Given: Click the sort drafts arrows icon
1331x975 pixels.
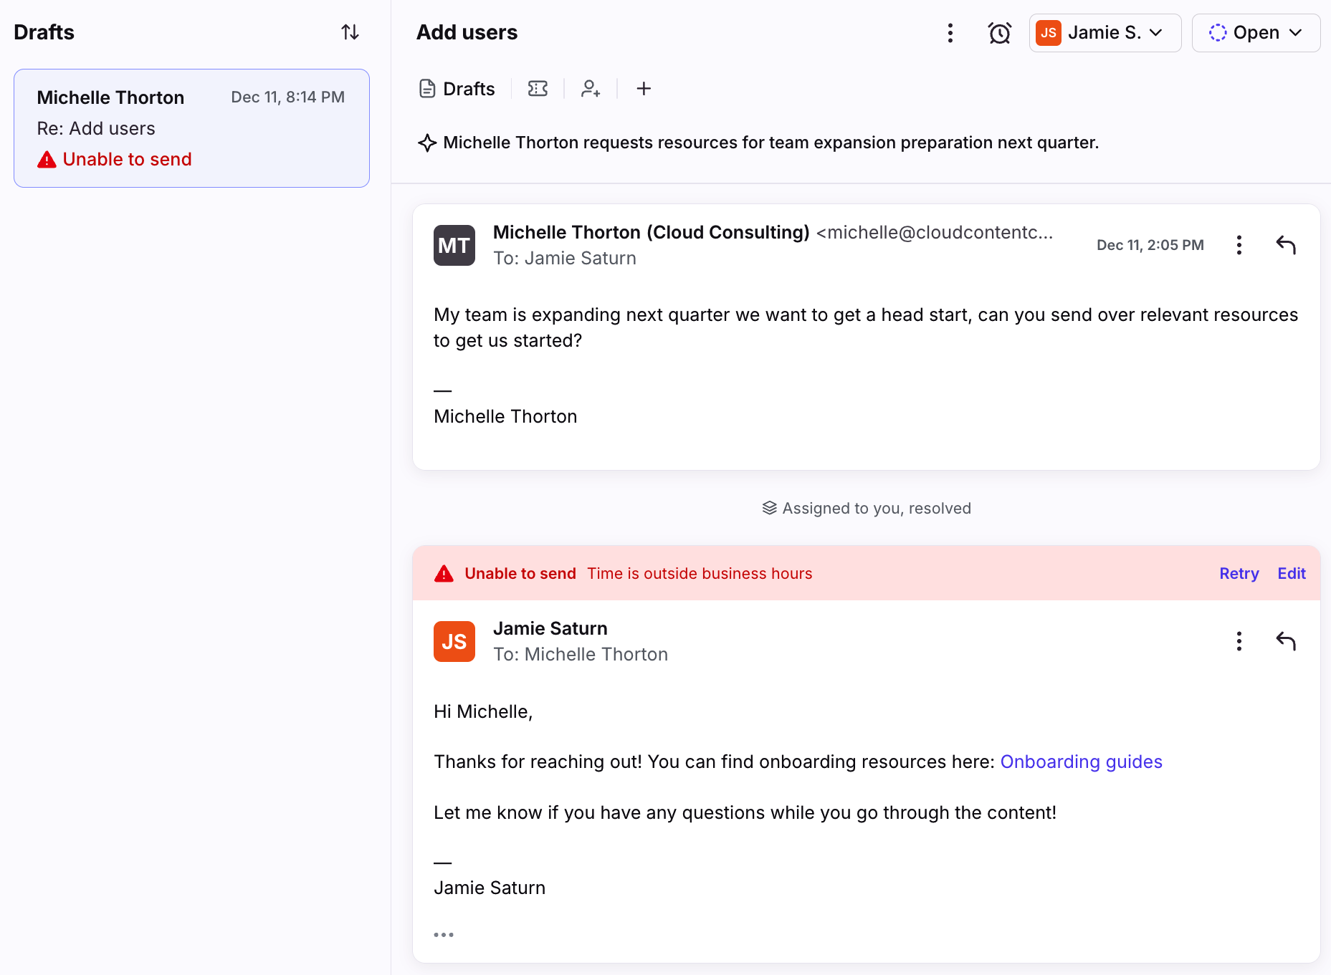Looking at the screenshot, I should (350, 32).
